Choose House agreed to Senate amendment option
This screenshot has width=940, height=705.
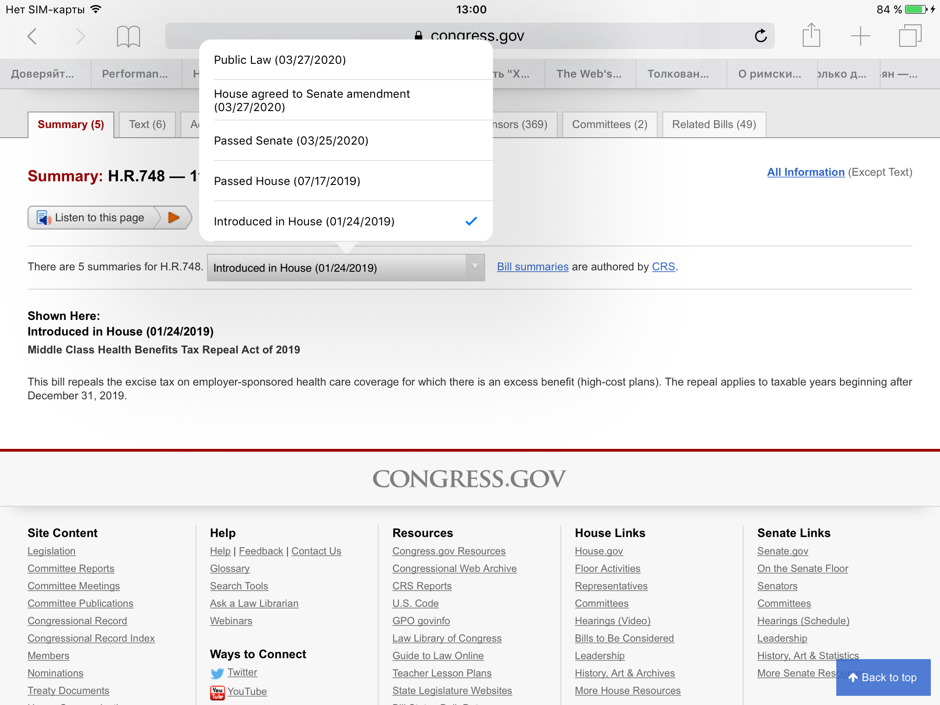tap(346, 100)
